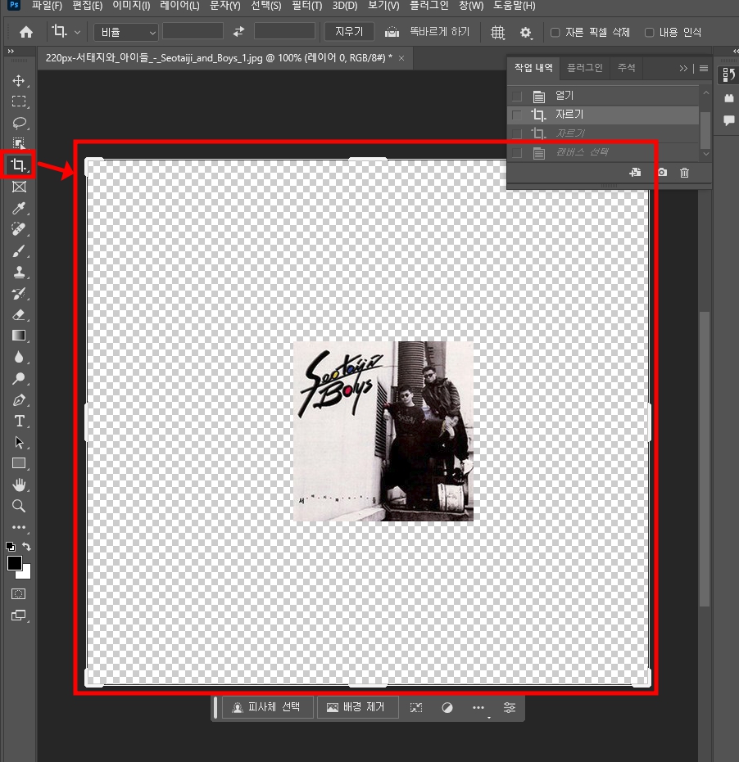Open the crop tool preset picker arrow
739x762 pixels.
pos(77,33)
